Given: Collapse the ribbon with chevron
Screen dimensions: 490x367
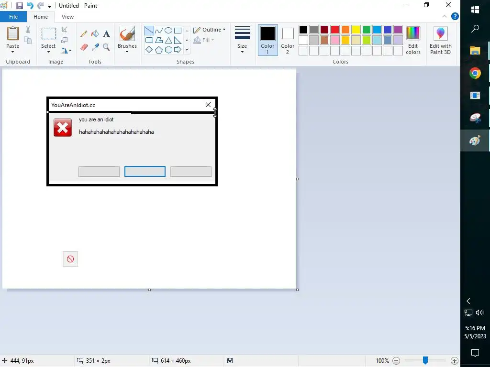Looking at the screenshot, I should 445,17.
